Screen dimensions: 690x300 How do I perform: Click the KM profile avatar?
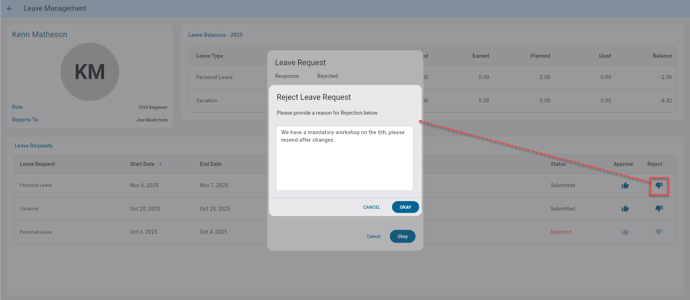coord(90,72)
